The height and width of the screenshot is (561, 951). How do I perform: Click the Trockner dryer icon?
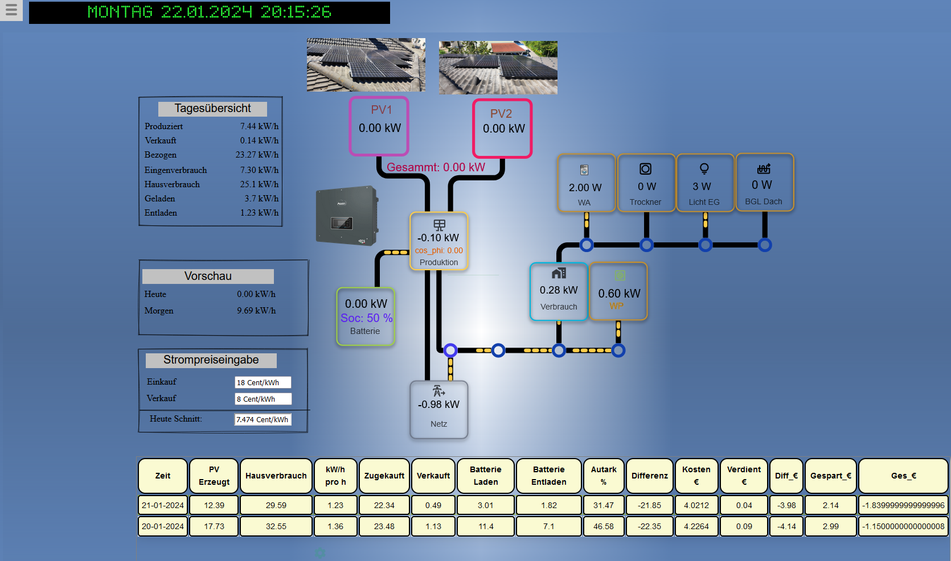(x=645, y=169)
